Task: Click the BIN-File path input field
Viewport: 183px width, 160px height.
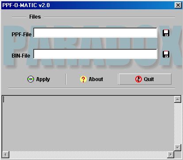Action: click(95, 54)
